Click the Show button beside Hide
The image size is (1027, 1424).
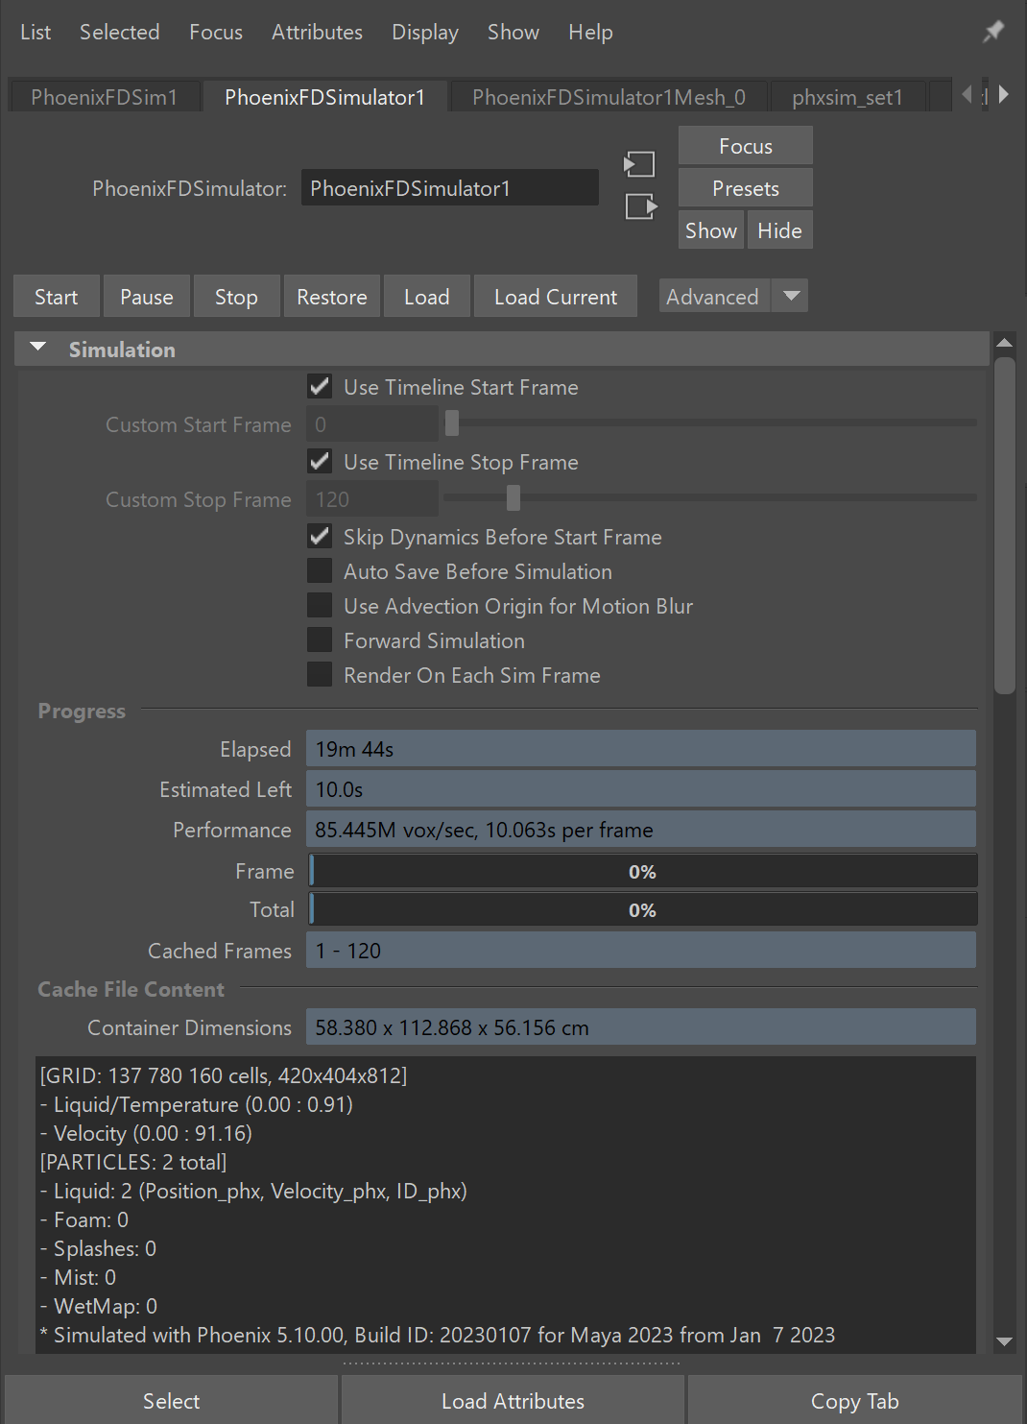point(711,230)
